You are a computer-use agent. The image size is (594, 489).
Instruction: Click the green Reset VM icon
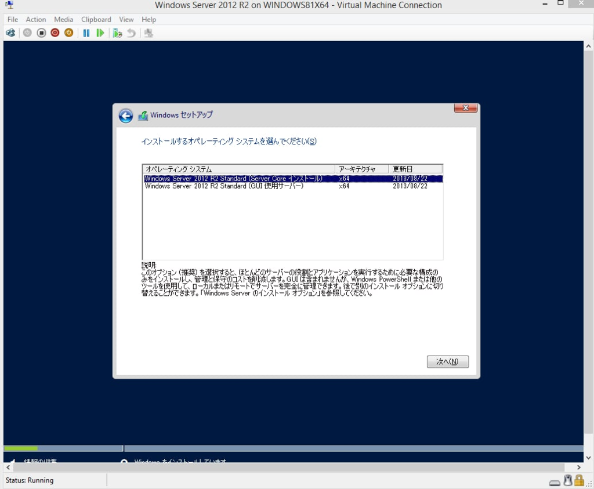(x=100, y=33)
